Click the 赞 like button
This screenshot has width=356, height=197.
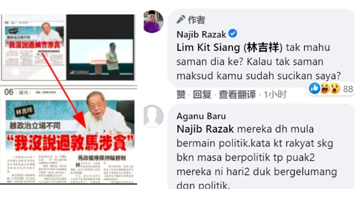click(x=181, y=94)
